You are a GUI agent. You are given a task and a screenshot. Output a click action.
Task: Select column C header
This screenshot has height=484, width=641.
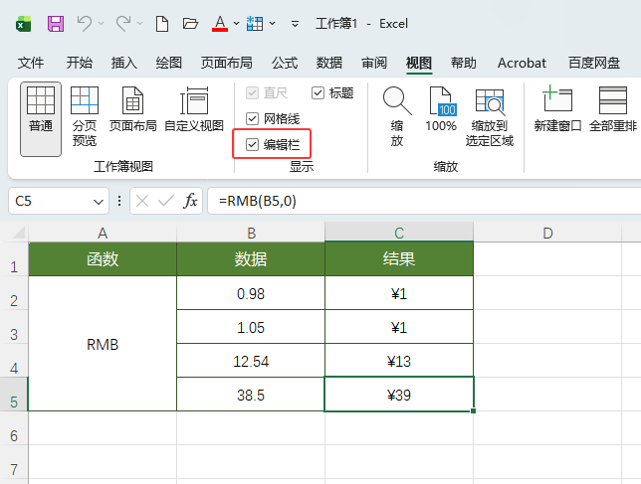(399, 233)
